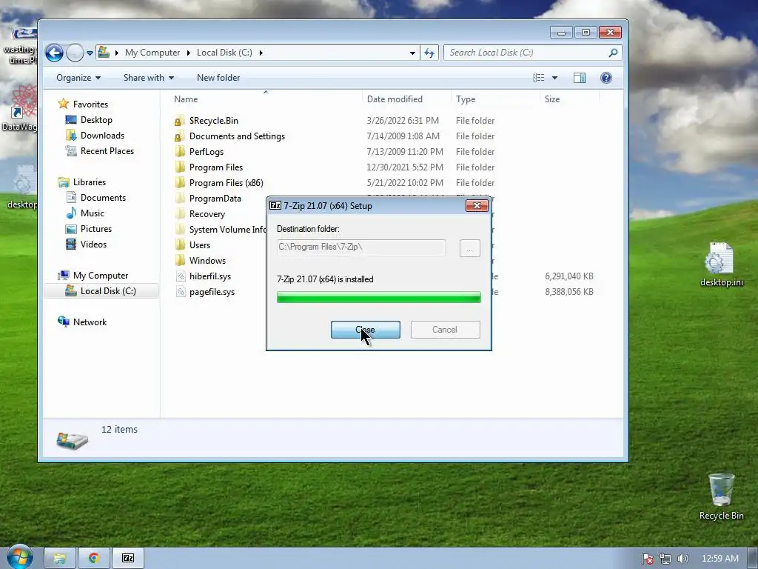Click the File Explorer taskbar icon
This screenshot has width=758, height=569.
60,559
